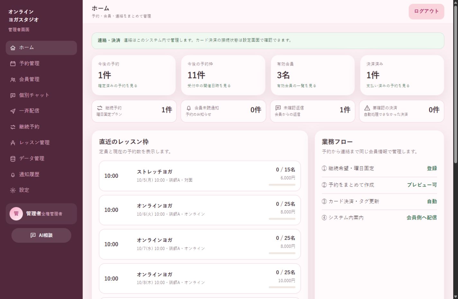This screenshot has height=299, width=458.
Task: Open the オンラインヨガ 10/6(火) lesson slot
Action: 200,210
